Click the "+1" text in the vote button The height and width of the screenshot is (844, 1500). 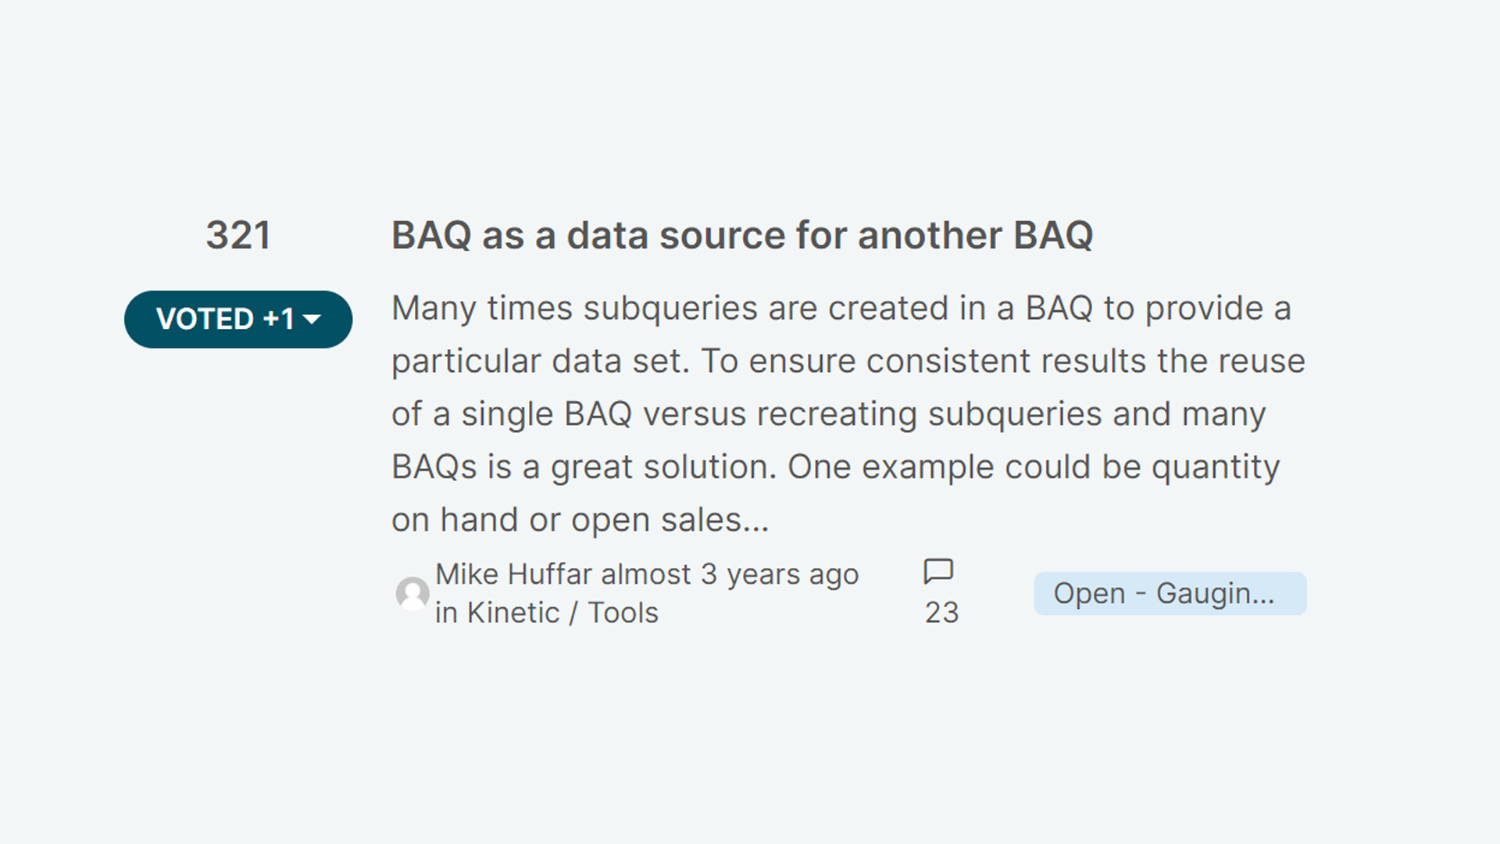click(279, 319)
